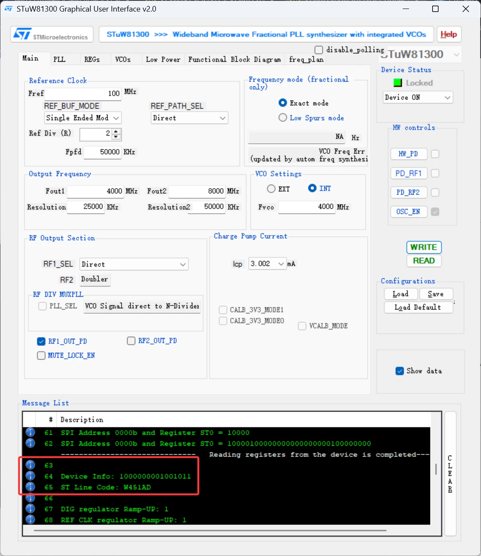
Task: Uncheck the Show data checkbox
Action: (400, 371)
